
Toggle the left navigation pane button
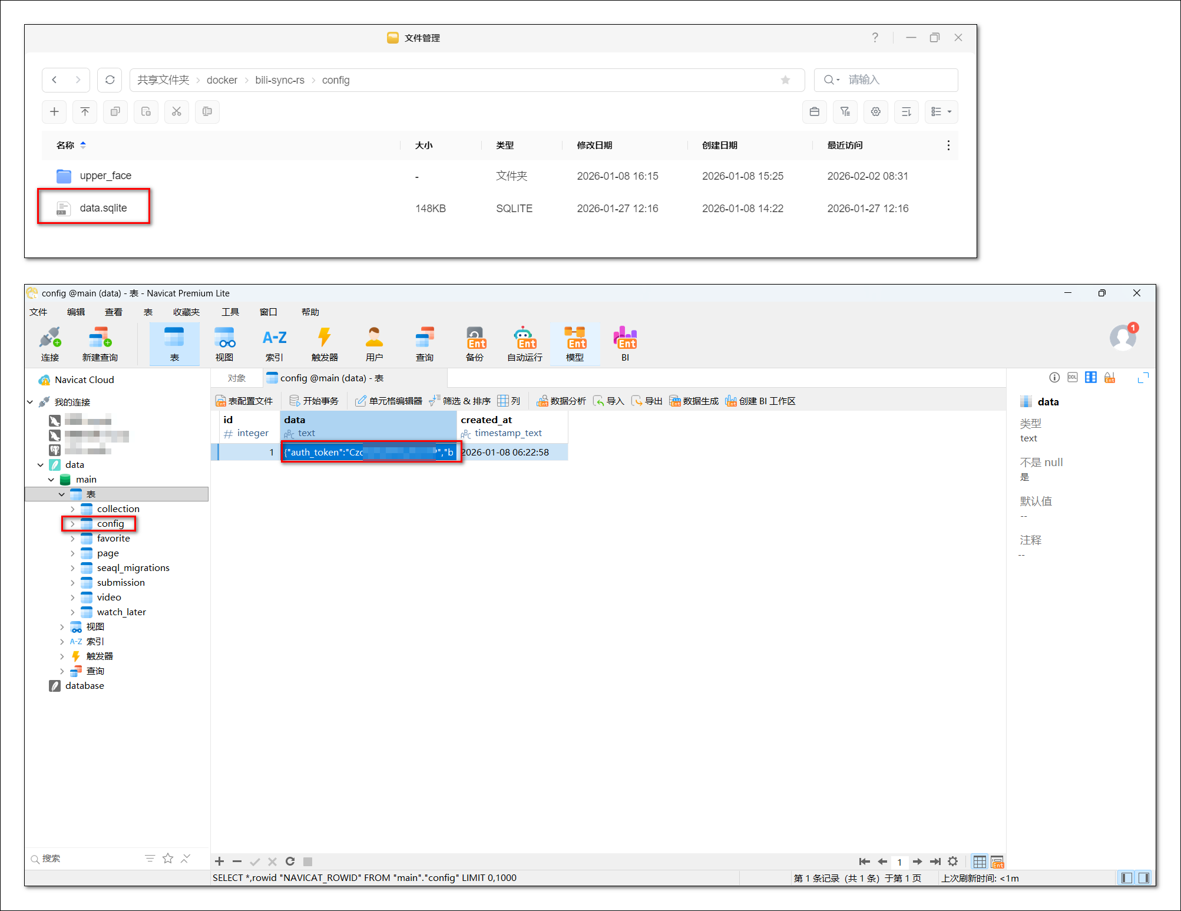tap(1127, 878)
